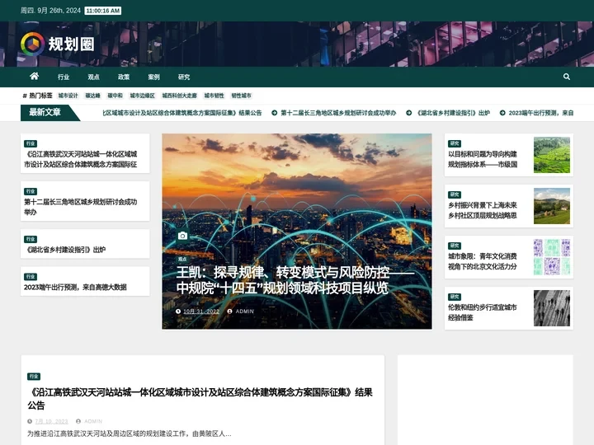Click the 观点 badge on featured article

click(182, 260)
